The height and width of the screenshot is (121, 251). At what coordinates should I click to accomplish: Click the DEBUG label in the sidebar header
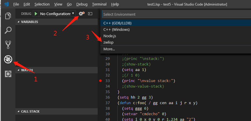pyautogui.click(x=26, y=14)
